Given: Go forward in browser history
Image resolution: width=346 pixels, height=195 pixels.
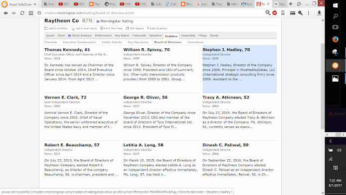Looking at the screenshot, I should coord(14,13).
